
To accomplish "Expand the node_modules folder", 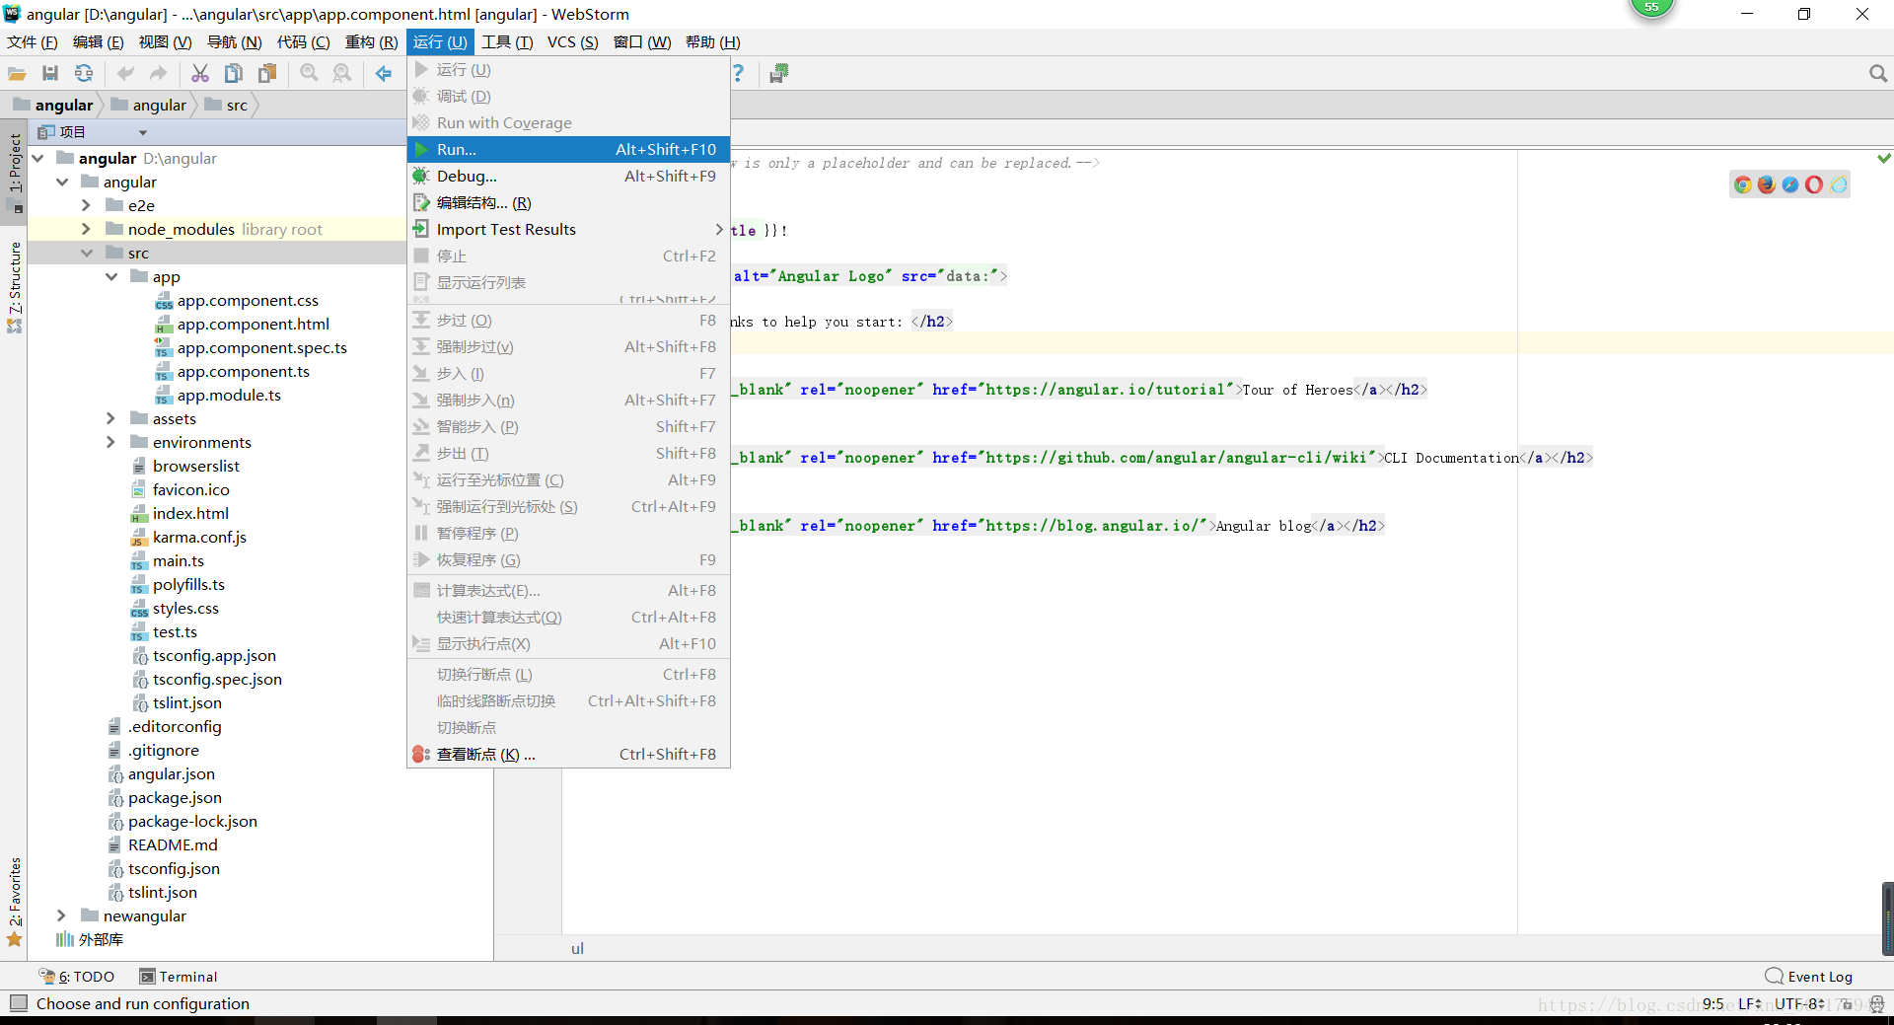I will click(x=86, y=229).
